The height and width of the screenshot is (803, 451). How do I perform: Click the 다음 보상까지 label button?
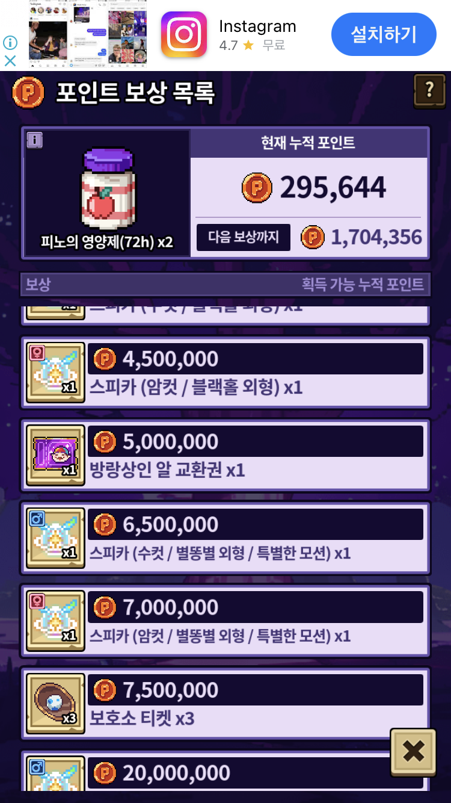(244, 237)
